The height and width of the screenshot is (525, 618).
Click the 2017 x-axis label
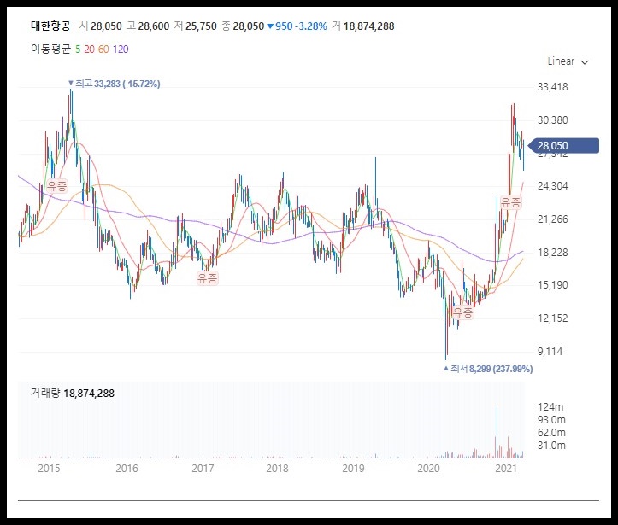pyautogui.click(x=203, y=469)
